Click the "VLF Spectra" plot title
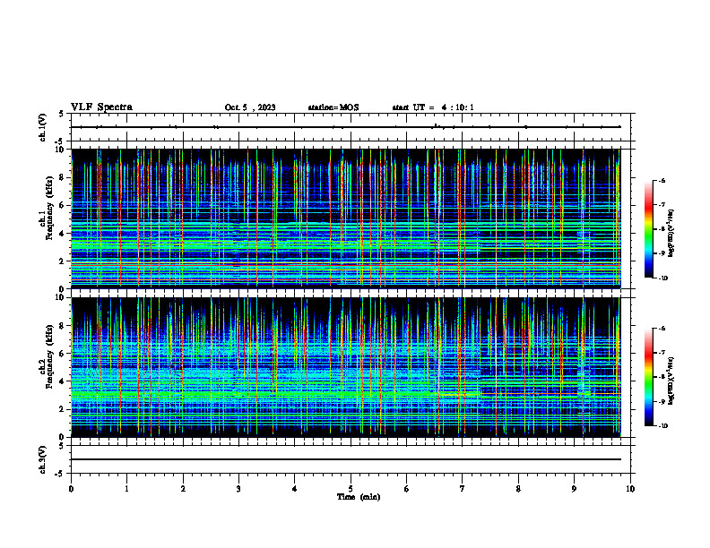Viewport: 710px width, 548px height. (x=101, y=107)
